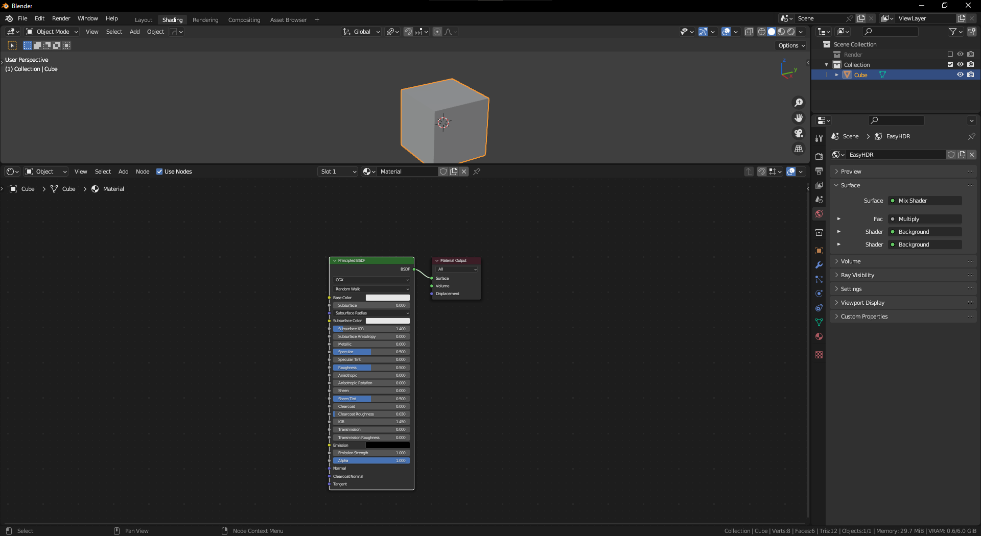Click the EasyHDR world name field
The image size is (981, 536).
tap(894, 155)
